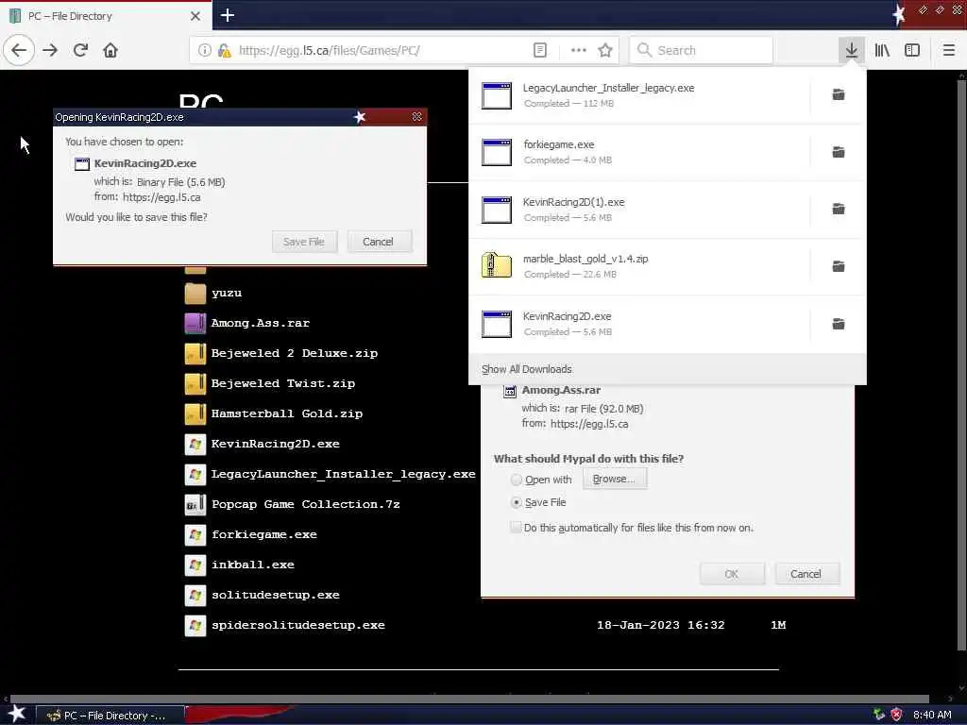Image resolution: width=967 pixels, height=725 pixels.
Task: Click PC – File Directory taskbar button
Action: [110, 716]
